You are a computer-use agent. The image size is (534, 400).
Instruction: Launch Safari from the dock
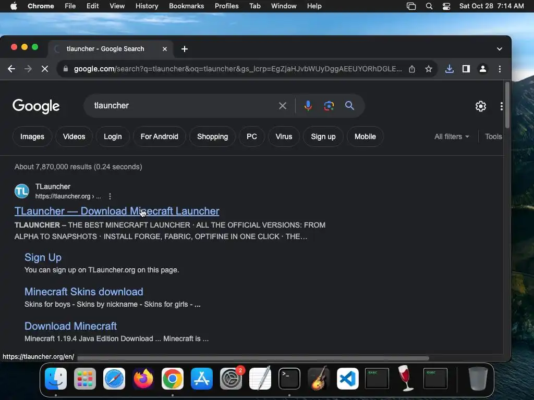coord(114,379)
